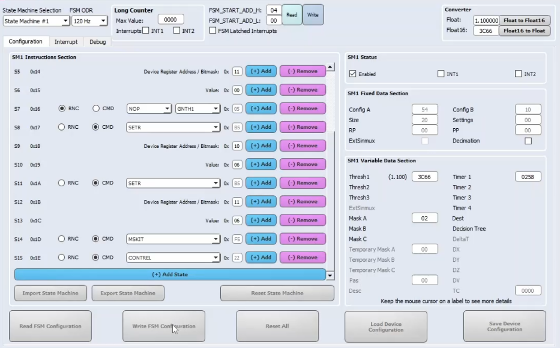Screen dimensions: 560x348
Task: Open the SETR dropdown in row S11
Action: pos(173,183)
